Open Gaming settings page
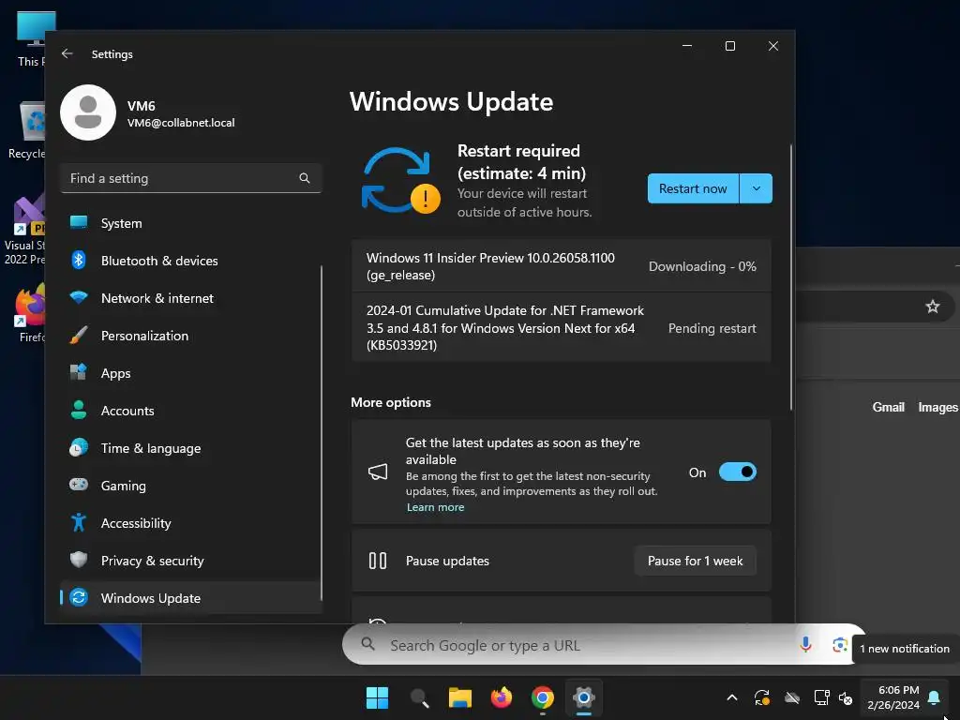This screenshot has height=720, width=960. coord(191,485)
